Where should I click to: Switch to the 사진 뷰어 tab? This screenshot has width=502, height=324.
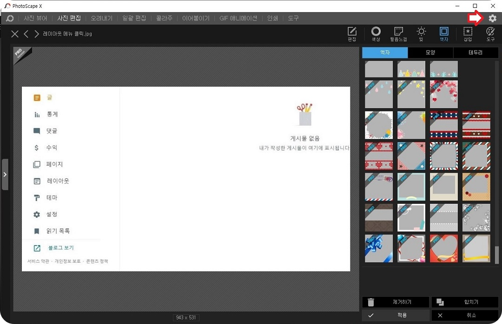point(35,18)
